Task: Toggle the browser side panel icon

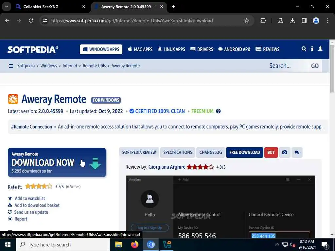Action: pyautogui.click(x=304, y=21)
